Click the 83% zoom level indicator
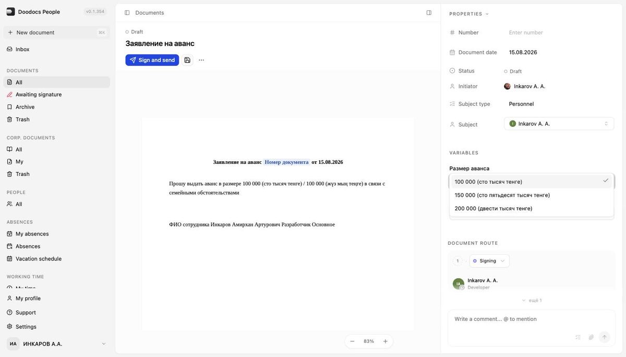The width and height of the screenshot is (626, 357). point(369,341)
